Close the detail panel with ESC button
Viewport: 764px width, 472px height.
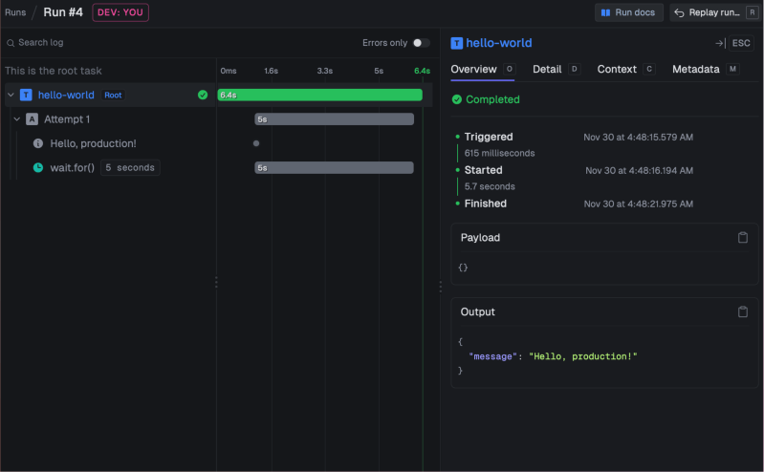click(741, 43)
